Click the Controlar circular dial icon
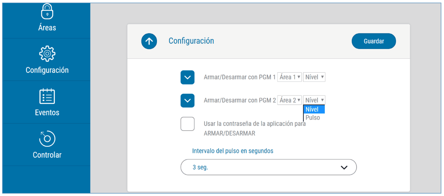The height and width of the screenshot is (196, 444). pos(47,139)
